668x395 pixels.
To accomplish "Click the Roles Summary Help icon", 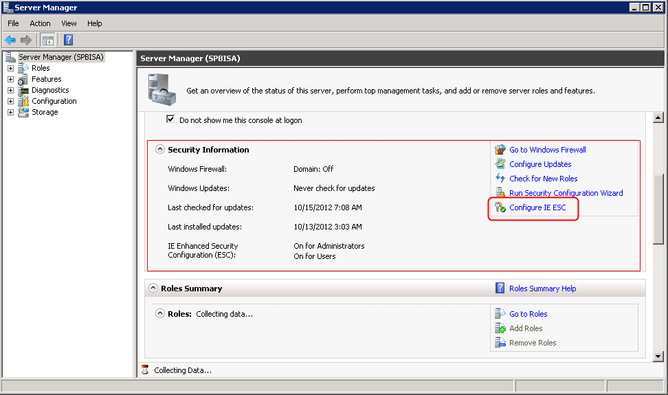I will pyautogui.click(x=500, y=288).
